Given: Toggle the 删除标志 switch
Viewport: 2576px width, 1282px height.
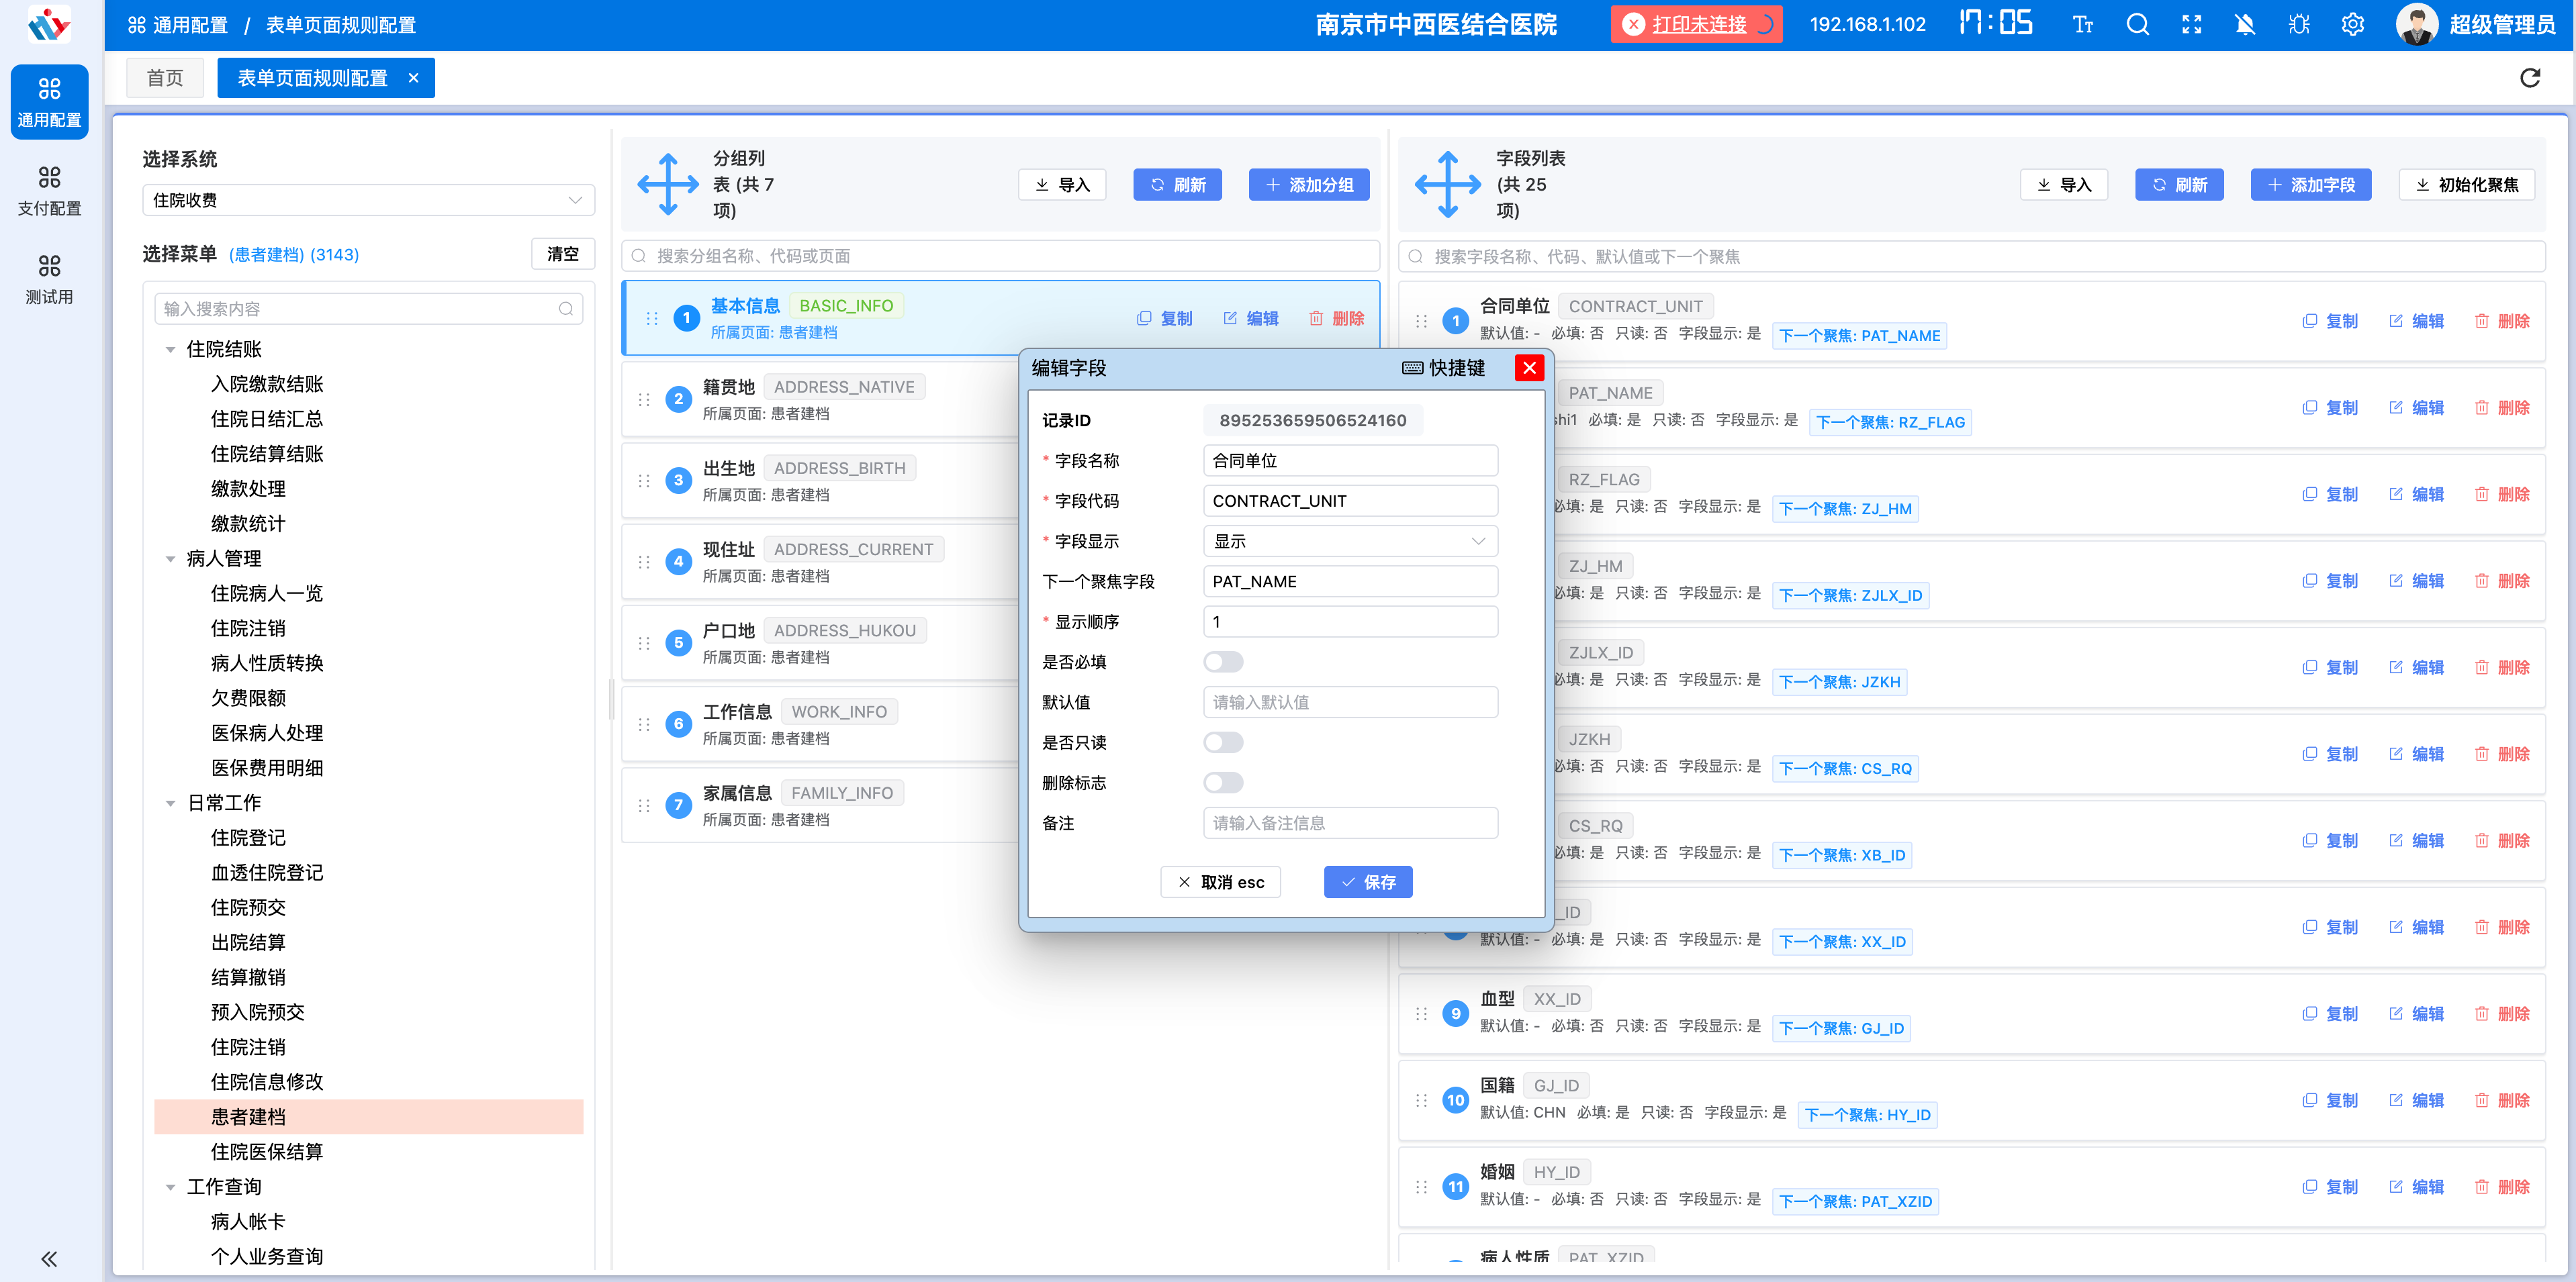Looking at the screenshot, I should pyautogui.click(x=1223, y=783).
